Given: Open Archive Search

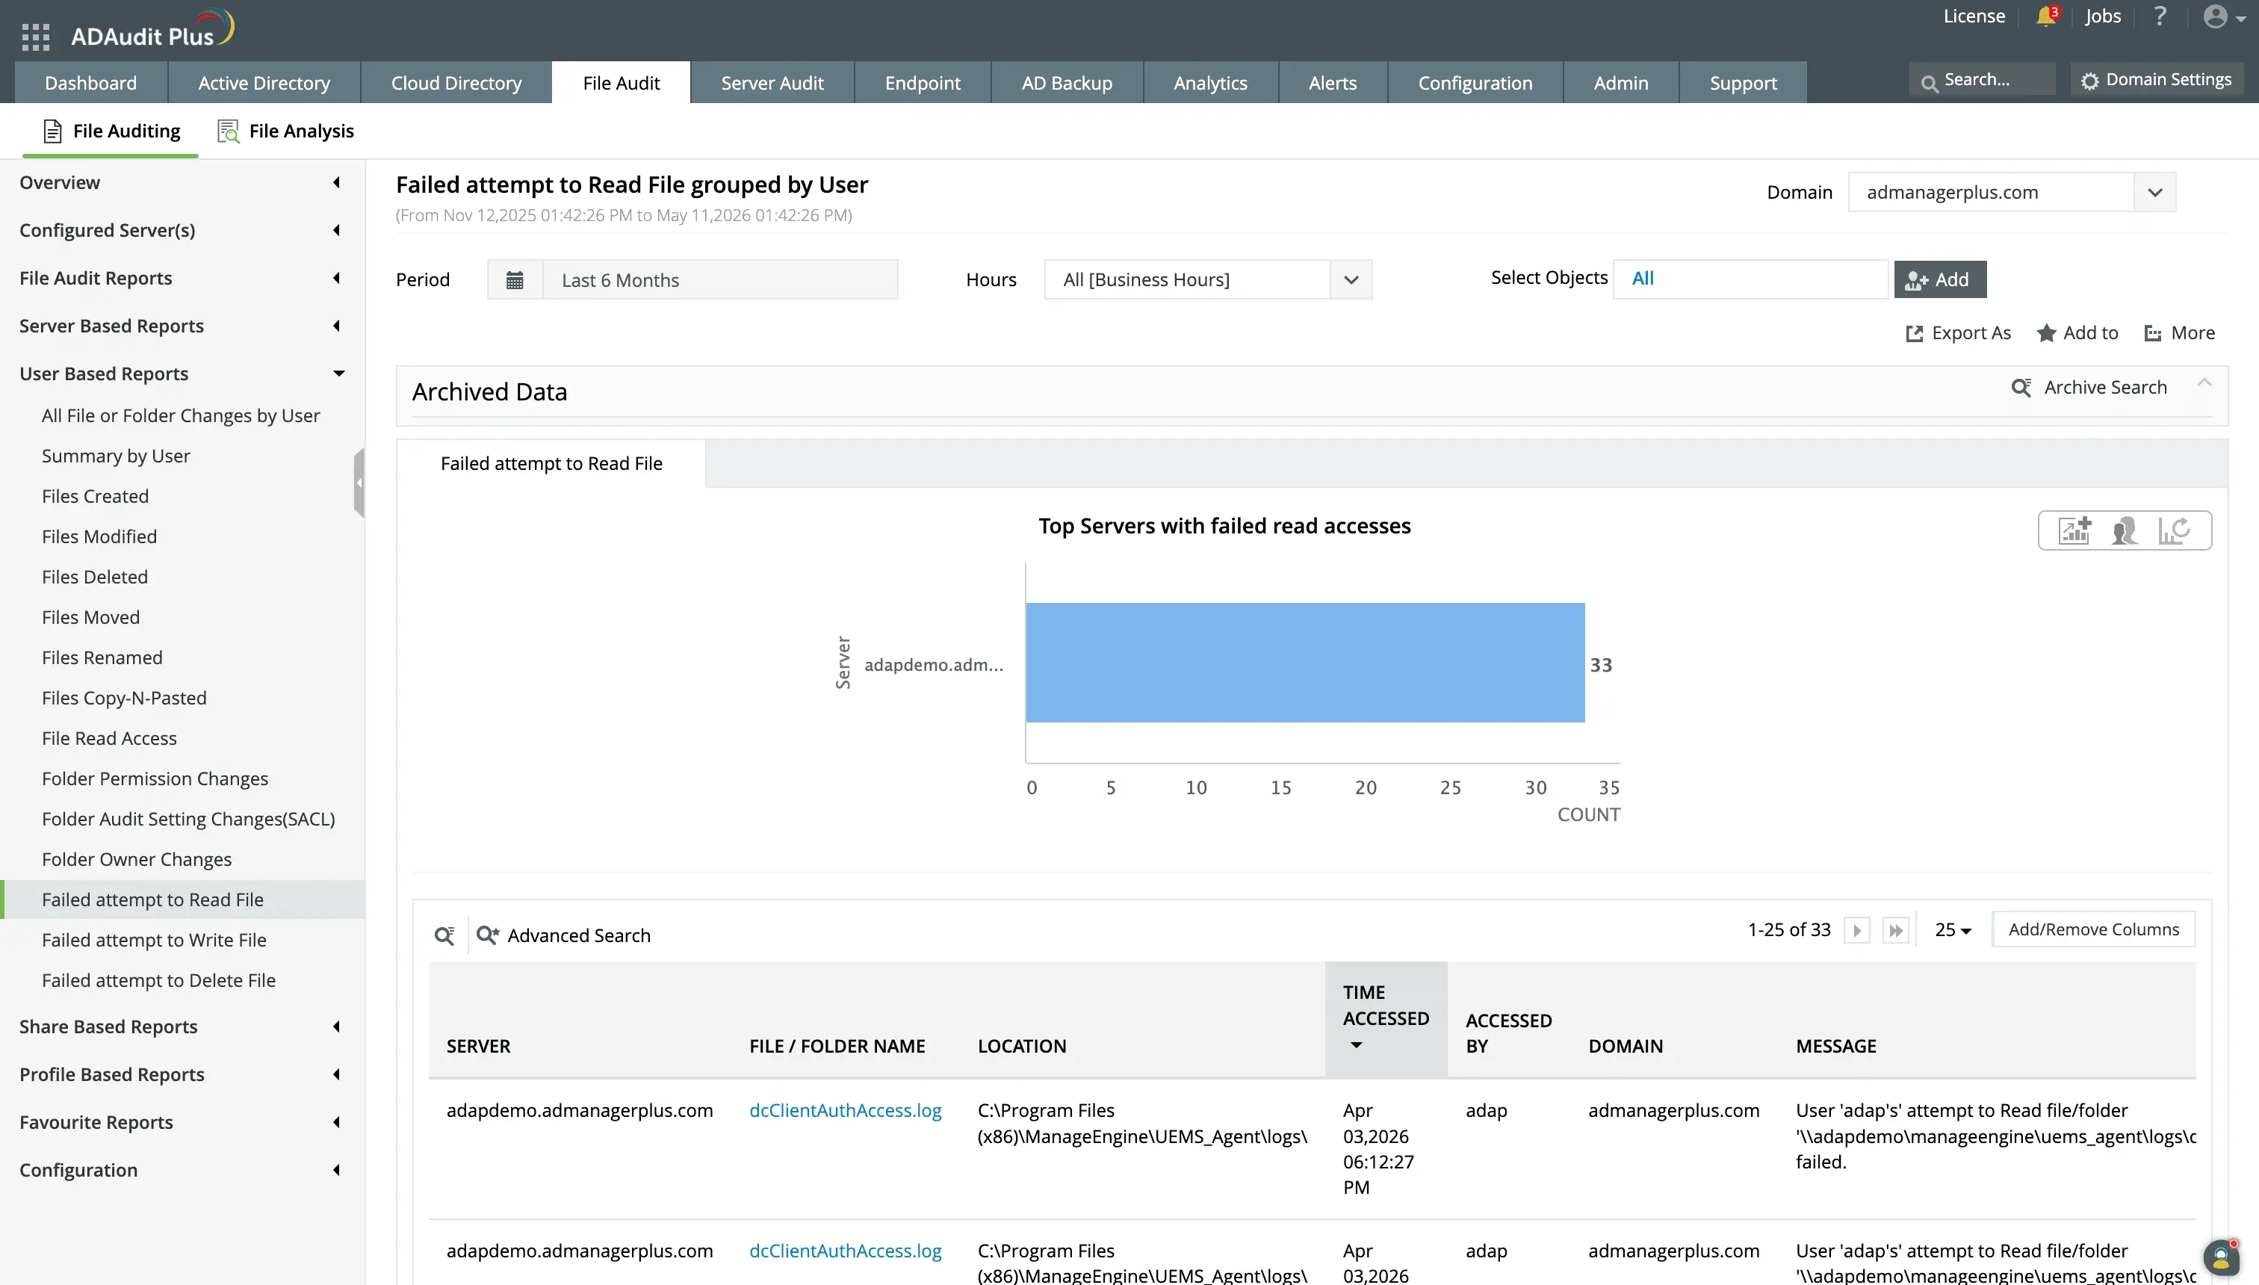Looking at the screenshot, I should pos(2089,388).
